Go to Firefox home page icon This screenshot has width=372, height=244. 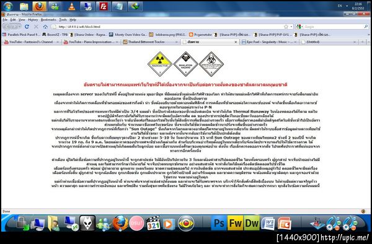[45, 27]
